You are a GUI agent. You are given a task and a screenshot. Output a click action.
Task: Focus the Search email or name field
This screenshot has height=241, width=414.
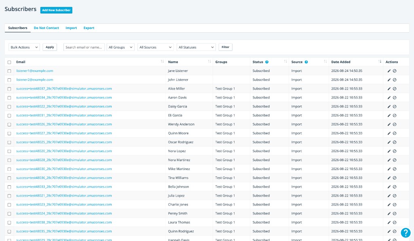[84, 47]
